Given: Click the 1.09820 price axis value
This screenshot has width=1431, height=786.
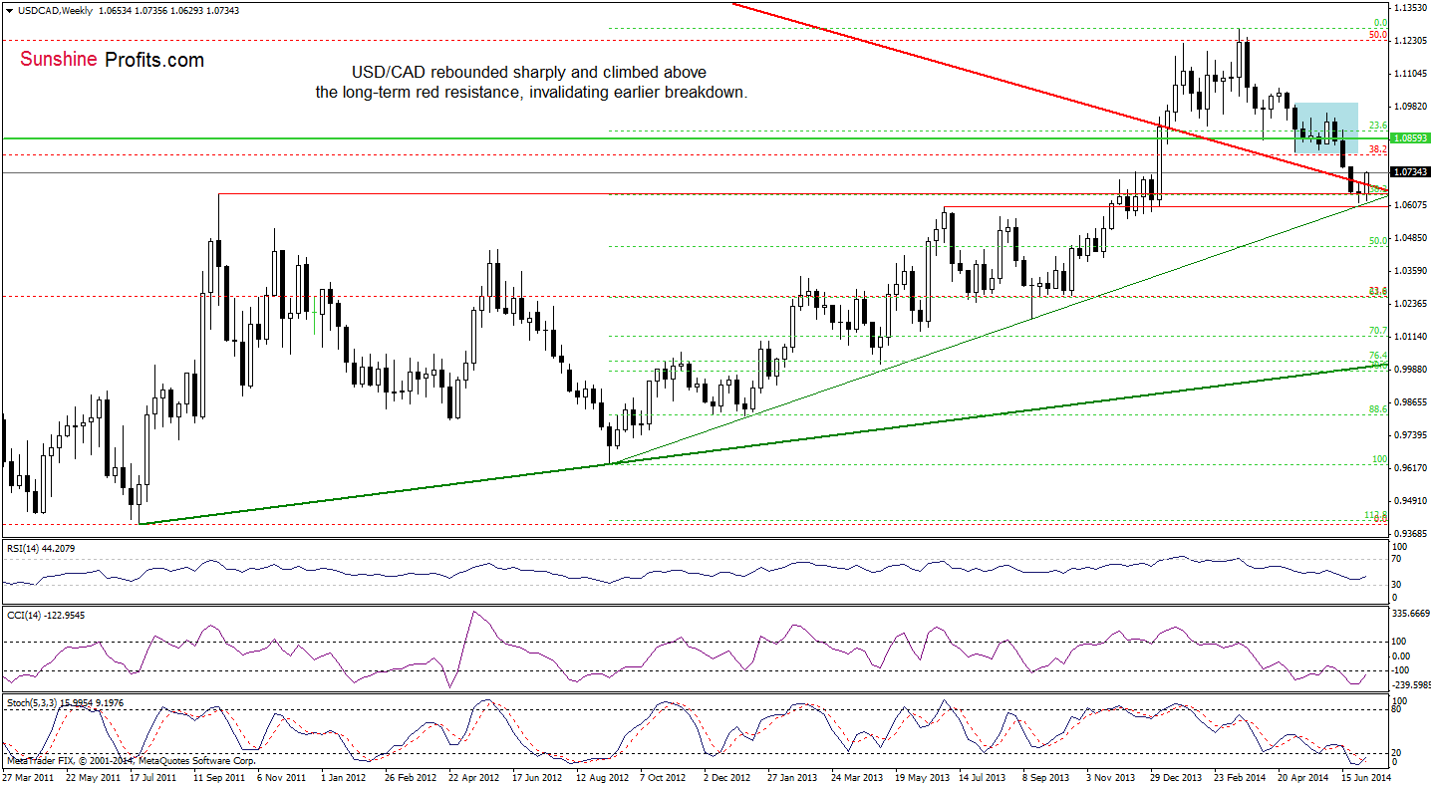Looking at the screenshot, I should click(x=1411, y=106).
